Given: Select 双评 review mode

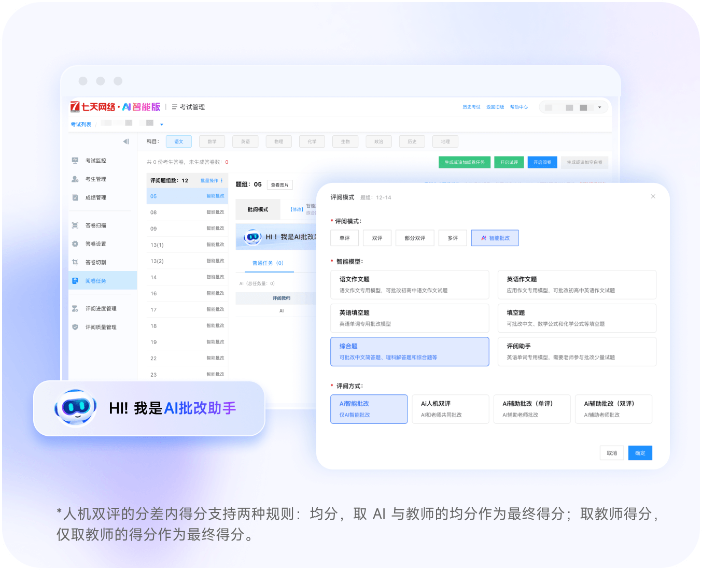Looking at the screenshot, I should (x=377, y=238).
